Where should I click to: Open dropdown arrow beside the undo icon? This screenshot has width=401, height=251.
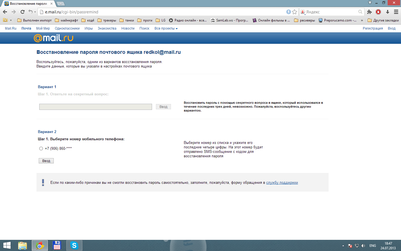tap(35, 12)
